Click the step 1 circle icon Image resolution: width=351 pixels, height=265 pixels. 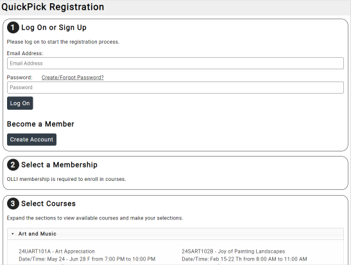pos(13,28)
